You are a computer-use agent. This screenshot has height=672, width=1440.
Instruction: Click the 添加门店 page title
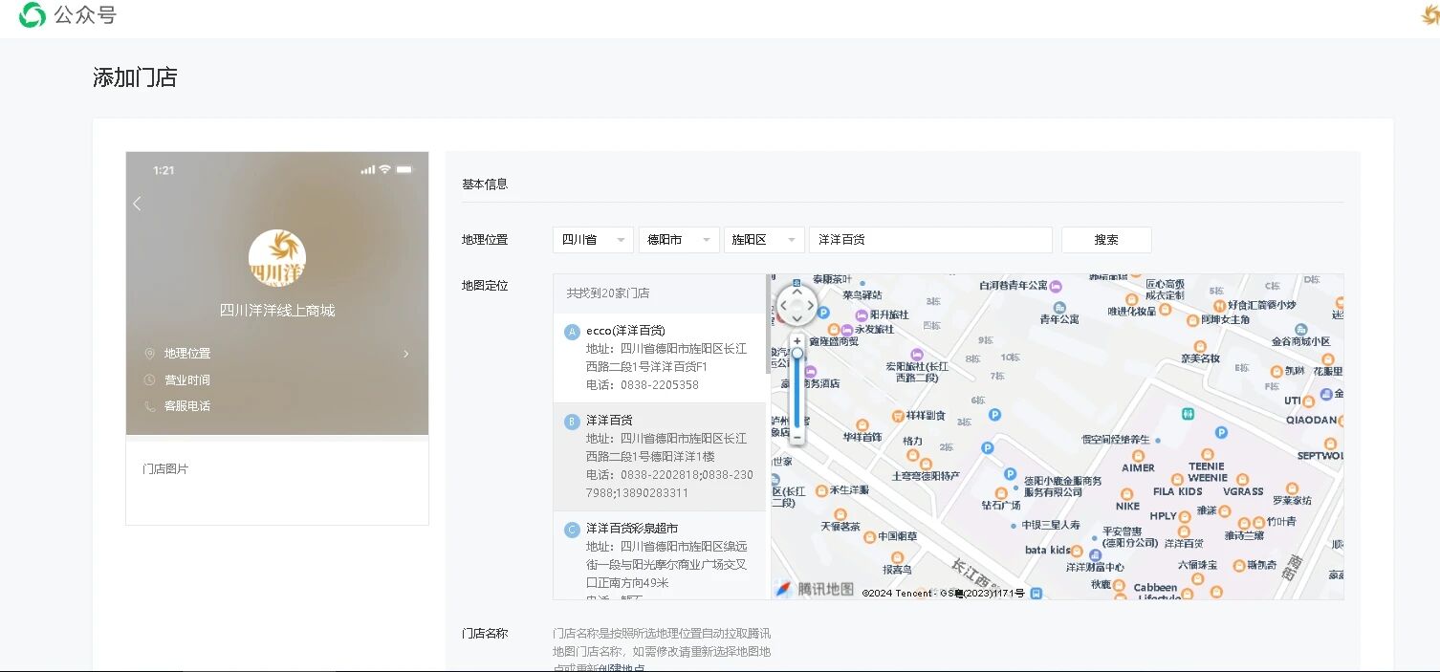[135, 77]
